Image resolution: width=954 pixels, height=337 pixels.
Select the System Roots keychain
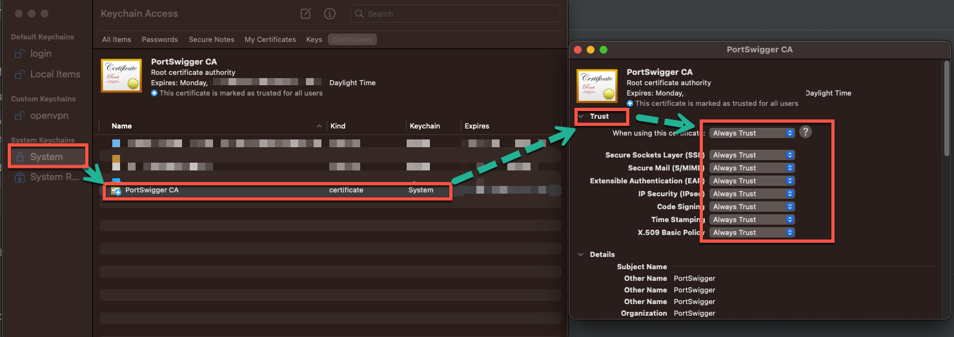coord(56,177)
